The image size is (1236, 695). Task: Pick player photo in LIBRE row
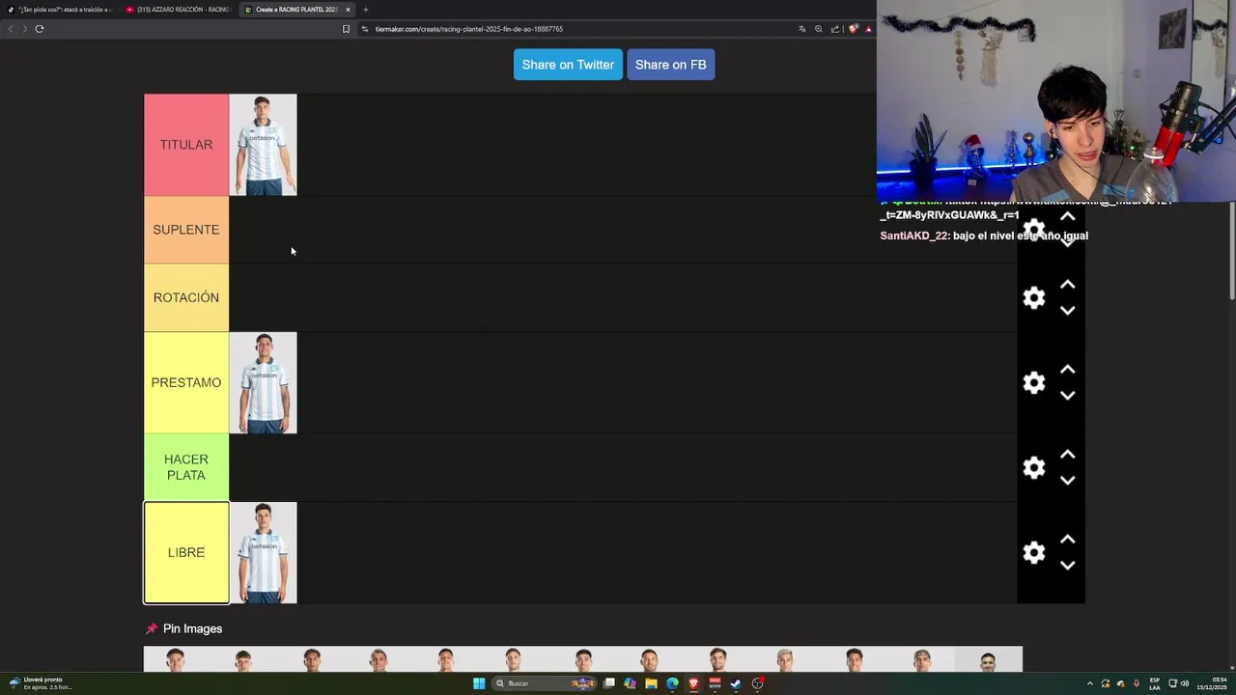tap(263, 552)
